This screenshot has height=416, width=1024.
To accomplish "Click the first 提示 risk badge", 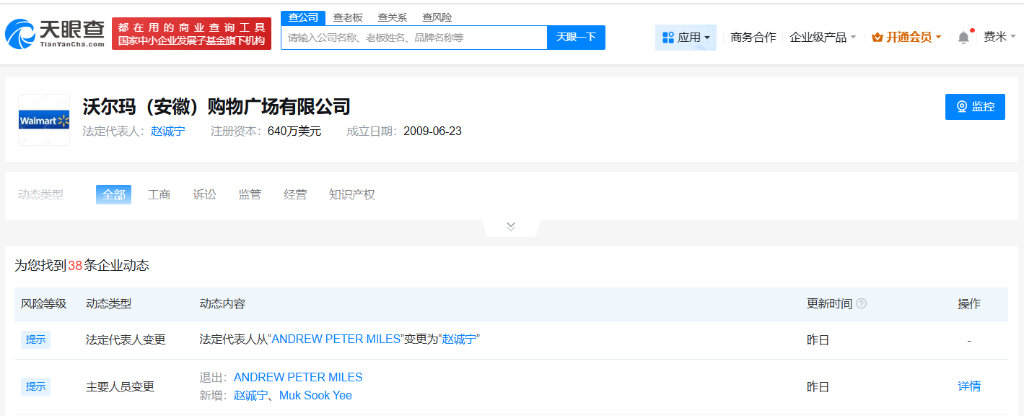I will [35, 339].
